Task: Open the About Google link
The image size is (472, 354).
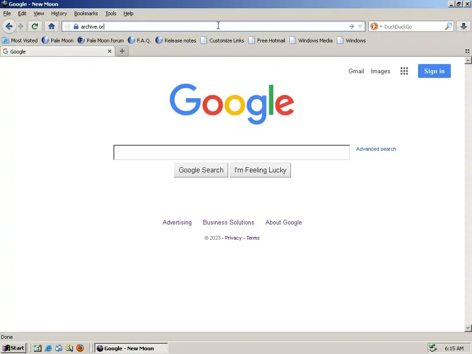Action: (x=283, y=223)
